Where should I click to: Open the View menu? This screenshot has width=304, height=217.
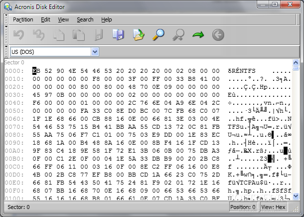tap(63, 19)
